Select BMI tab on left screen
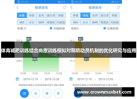Viewport: 137px width, 99px height. click(22, 22)
